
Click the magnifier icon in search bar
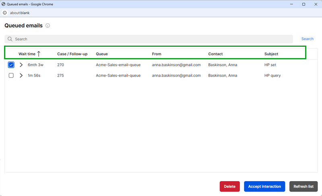pyautogui.click(x=10, y=39)
